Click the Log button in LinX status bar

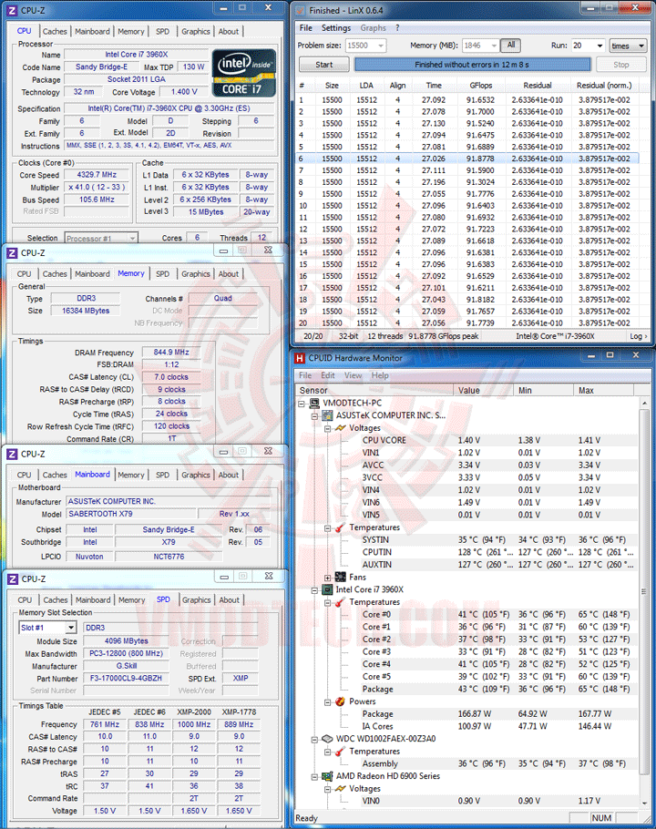coord(638,336)
